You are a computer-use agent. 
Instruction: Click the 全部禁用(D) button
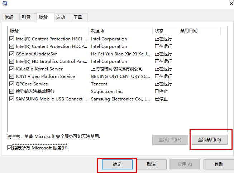(x=210, y=140)
